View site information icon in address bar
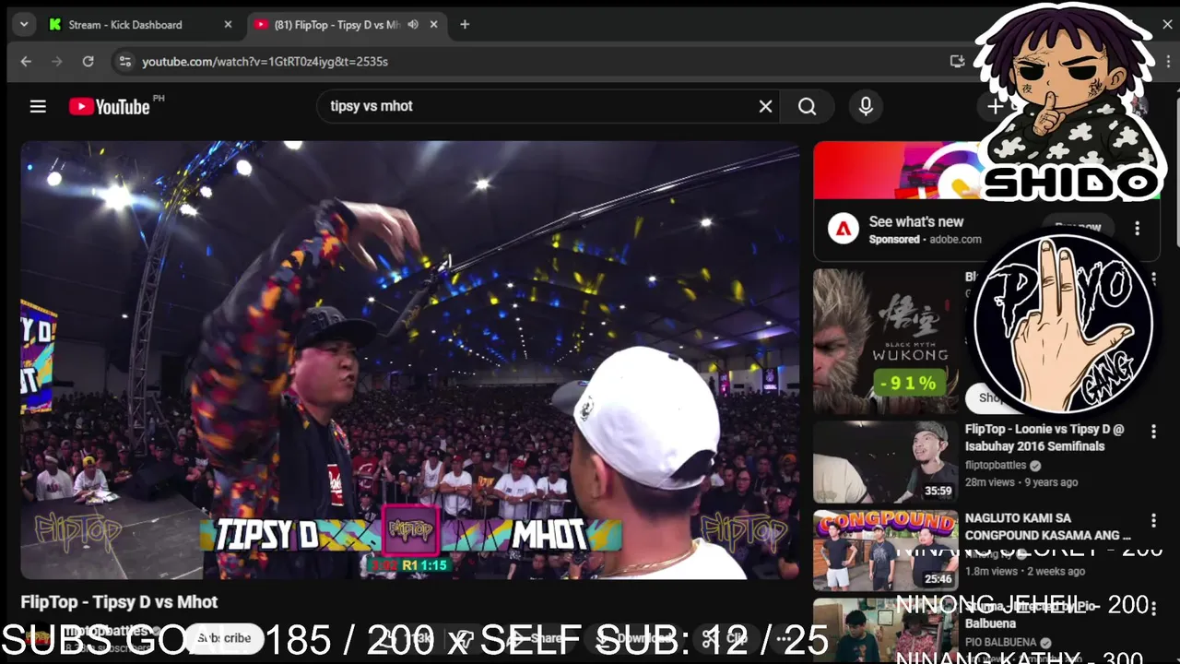 coord(124,61)
